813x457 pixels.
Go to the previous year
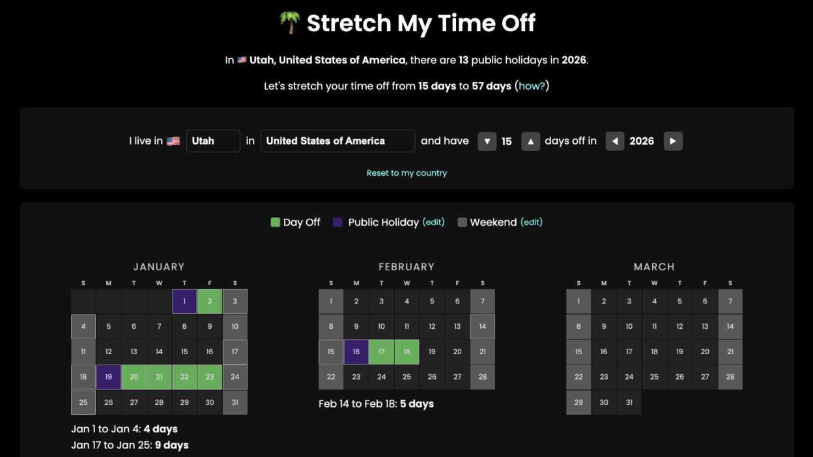coord(615,141)
